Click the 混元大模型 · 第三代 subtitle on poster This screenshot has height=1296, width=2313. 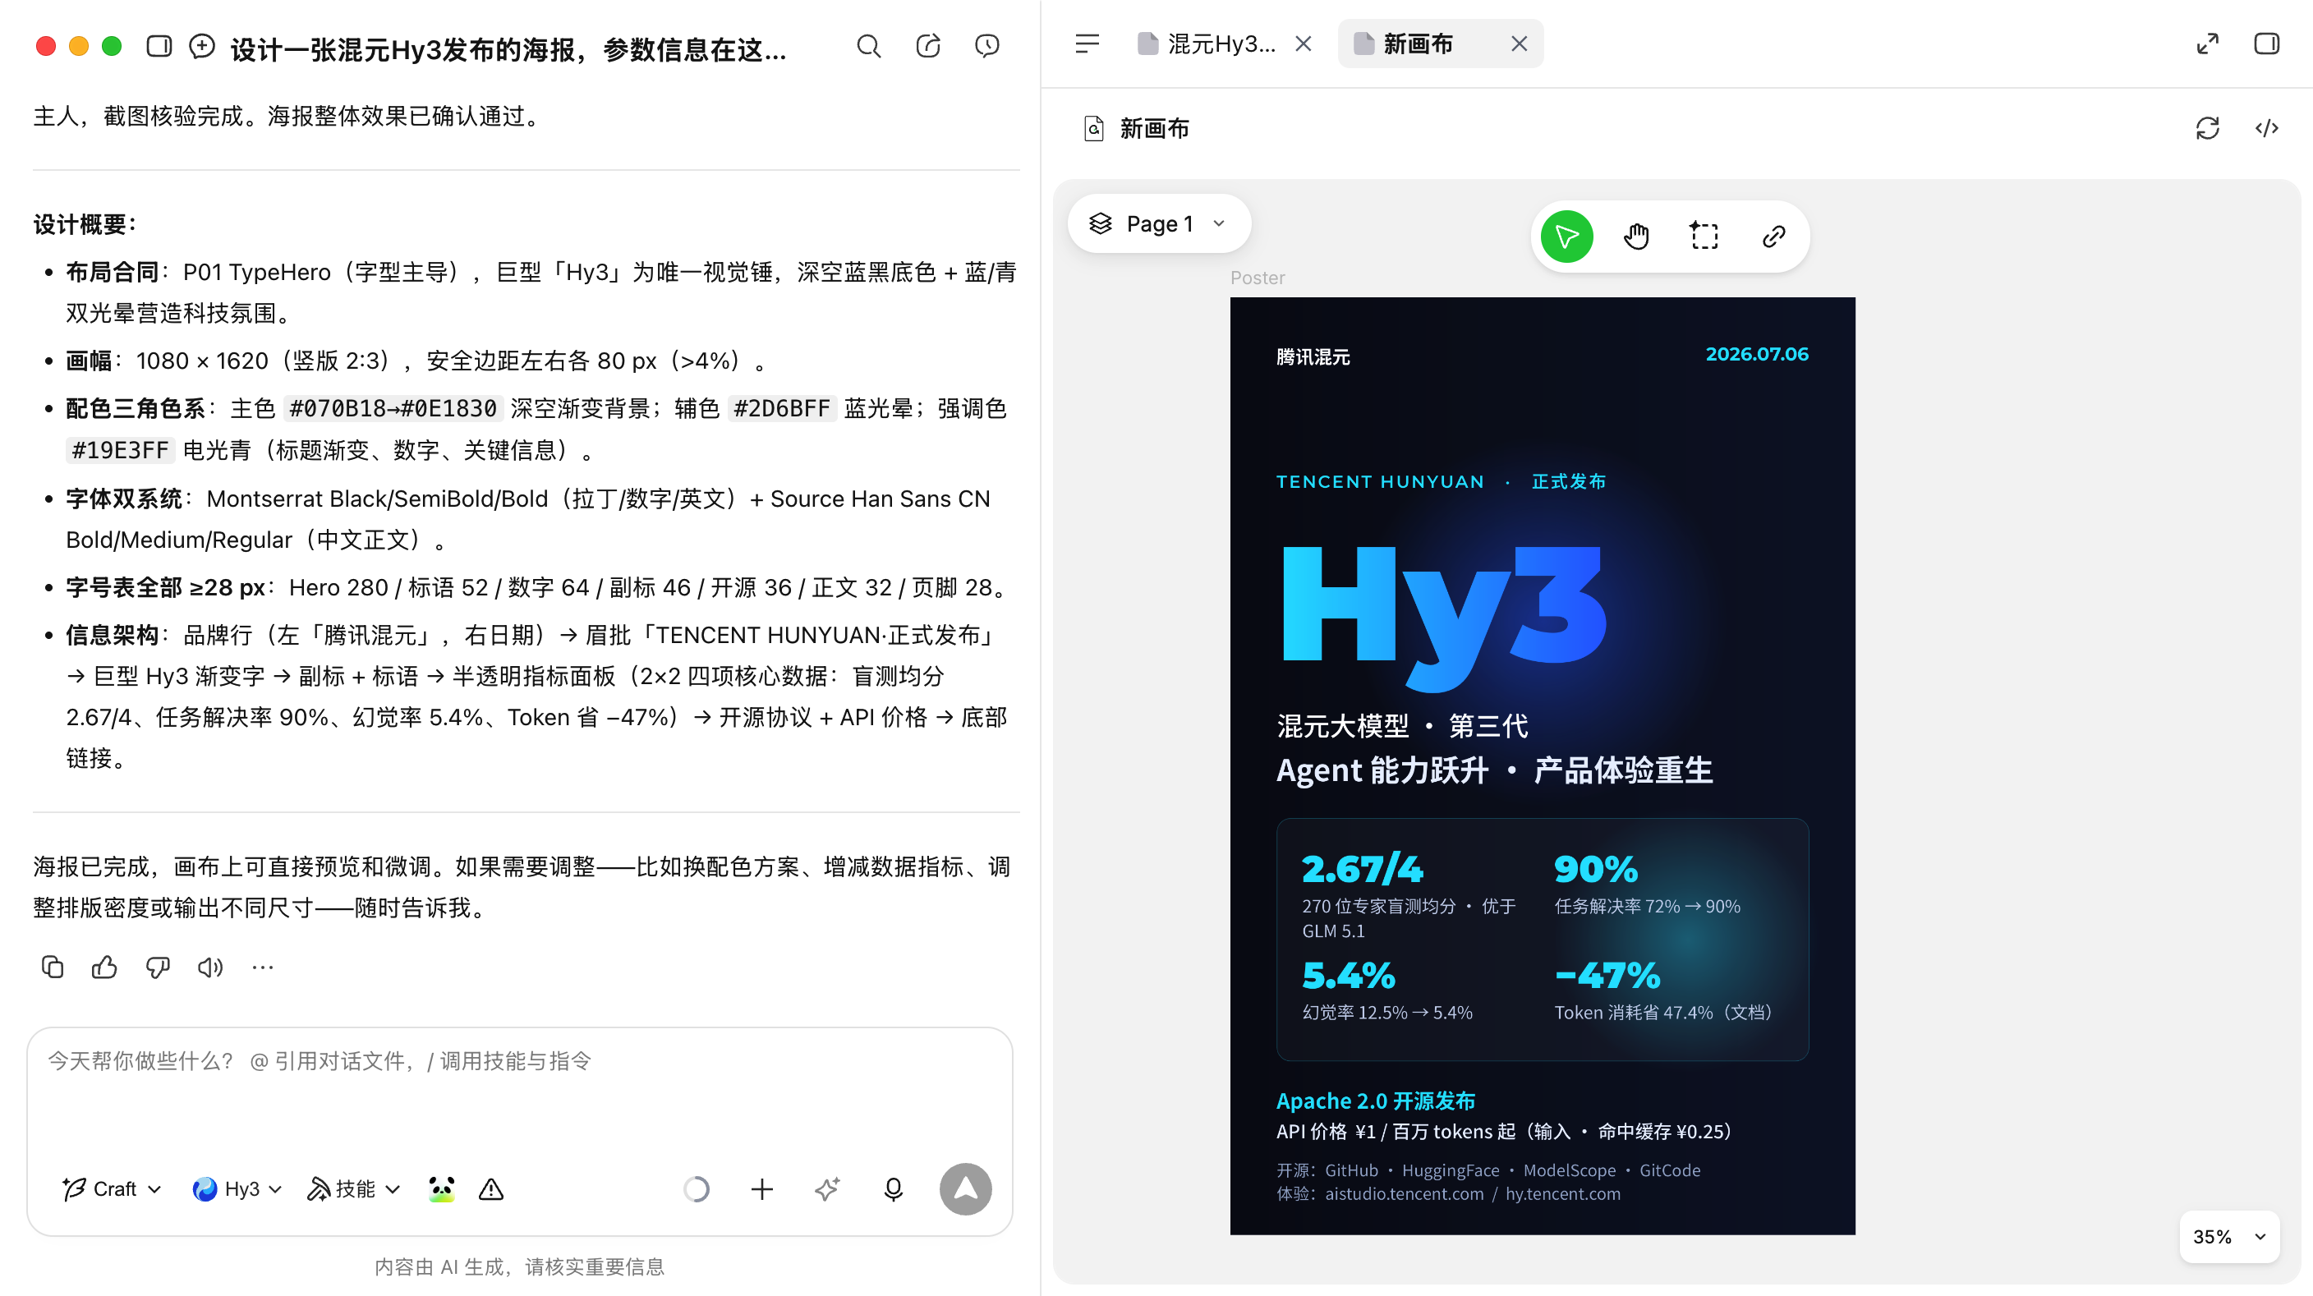pyautogui.click(x=1401, y=726)
